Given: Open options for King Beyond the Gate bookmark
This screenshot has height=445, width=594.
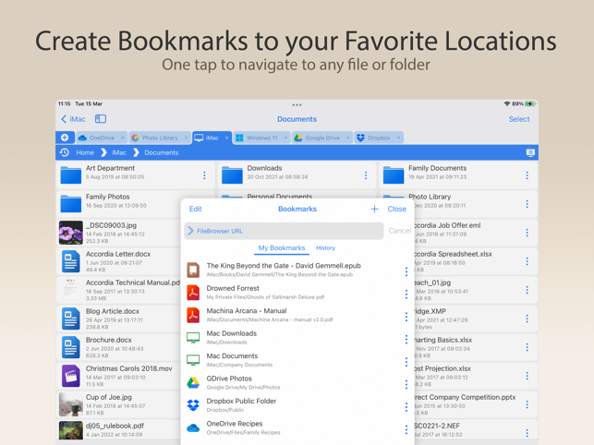Looking at the screenshot, I should (406, 271).
